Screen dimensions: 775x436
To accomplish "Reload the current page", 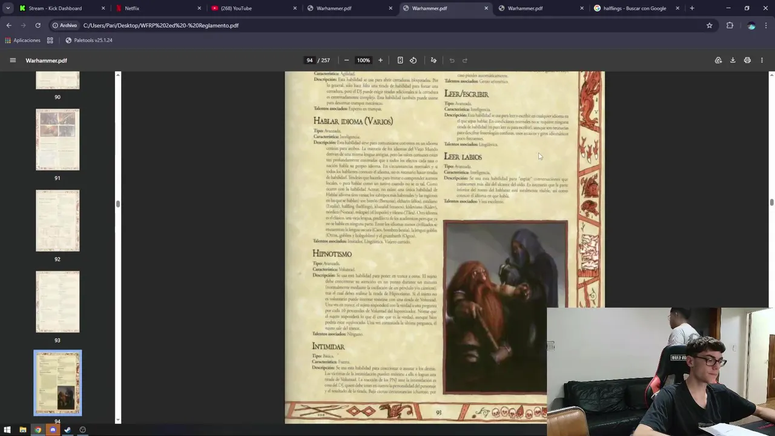I will tap(38, 25).
